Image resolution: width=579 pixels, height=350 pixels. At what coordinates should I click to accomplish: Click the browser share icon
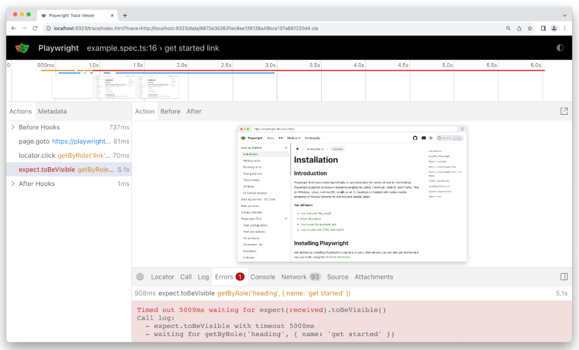click(x=519, y=28)
